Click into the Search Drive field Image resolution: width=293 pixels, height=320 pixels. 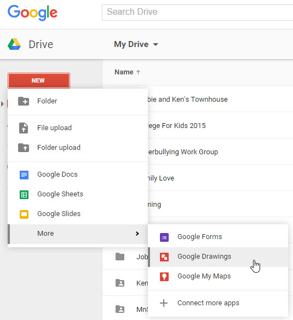pos(197,12)
